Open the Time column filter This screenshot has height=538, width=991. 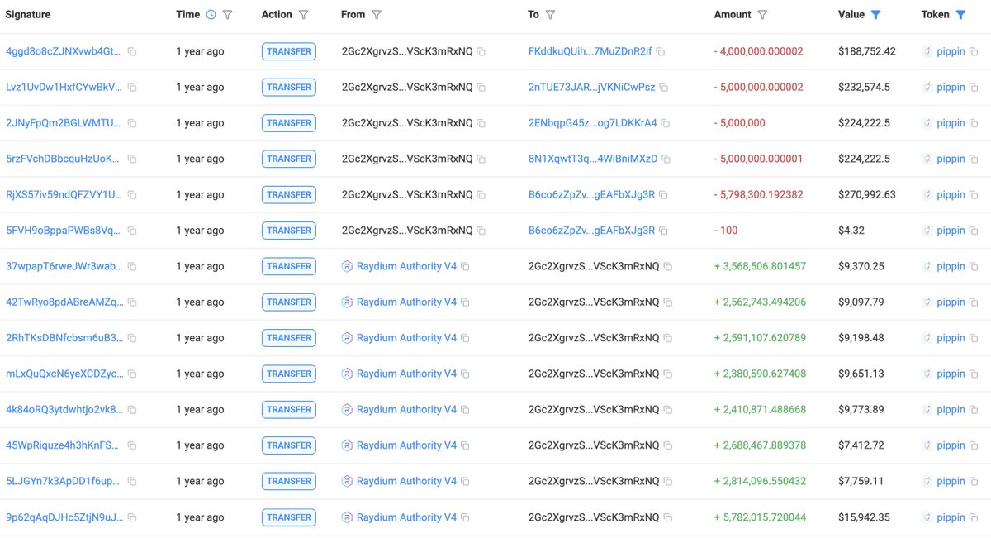pyautogui.click(x=228, y=15)
